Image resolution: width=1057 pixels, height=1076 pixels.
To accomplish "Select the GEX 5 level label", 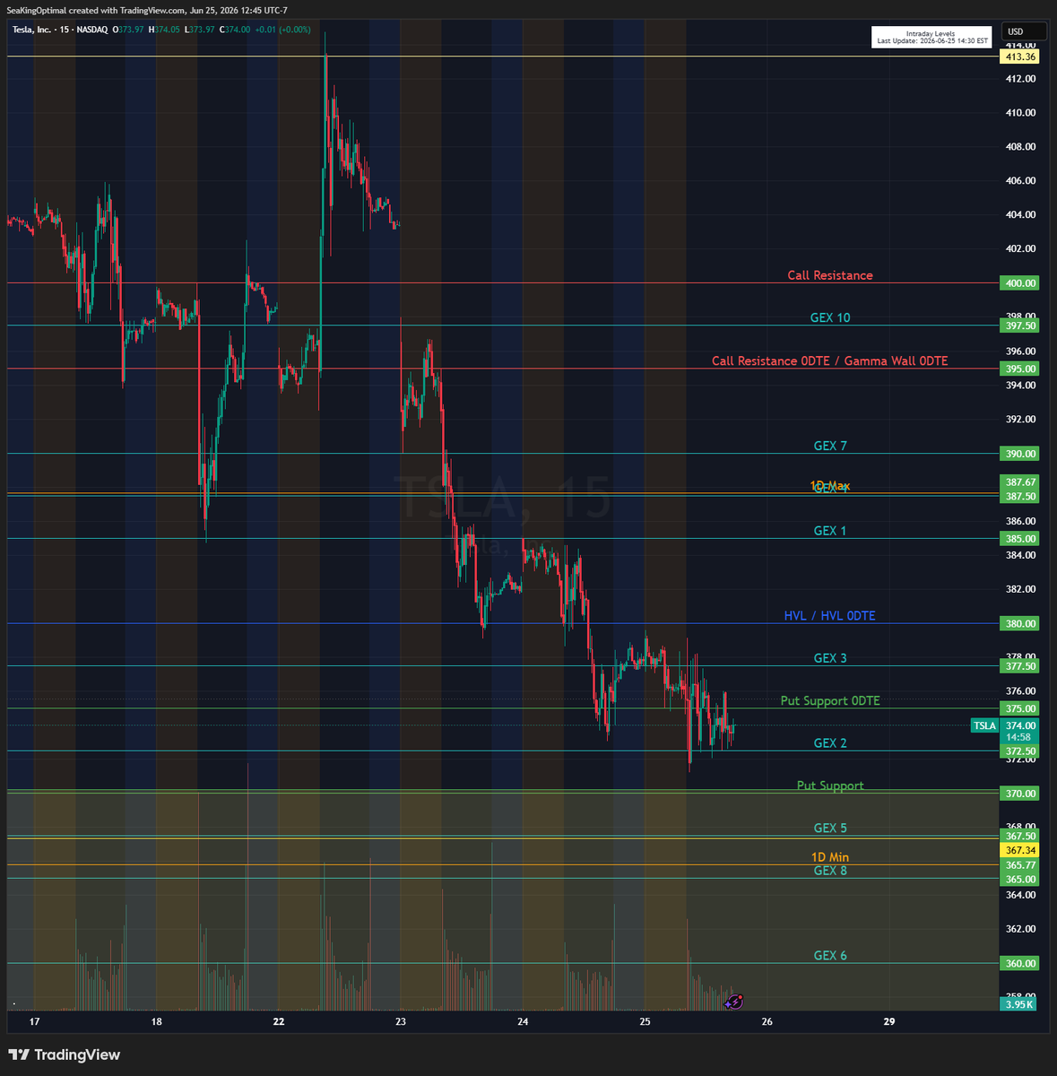I will click(x=830, y=828).
